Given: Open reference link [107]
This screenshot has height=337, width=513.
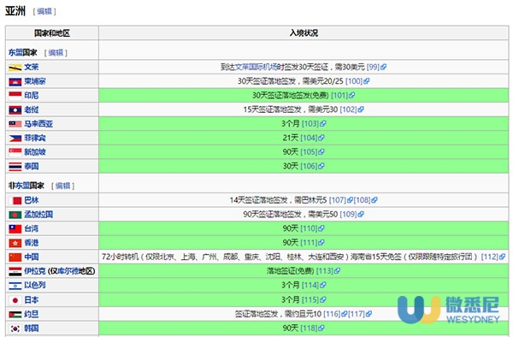Looking at the screenshot, I should tap(338, 200).
